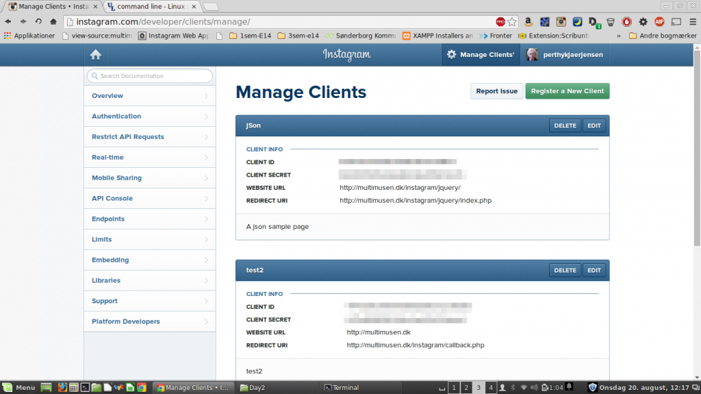Switch to workspace 4 in the taskbar
This screenshot has height=394, width=701.
(x=490, y=388)
